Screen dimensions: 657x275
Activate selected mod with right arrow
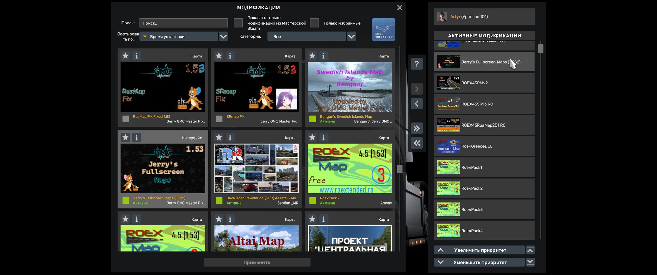[x=416, y=89]
